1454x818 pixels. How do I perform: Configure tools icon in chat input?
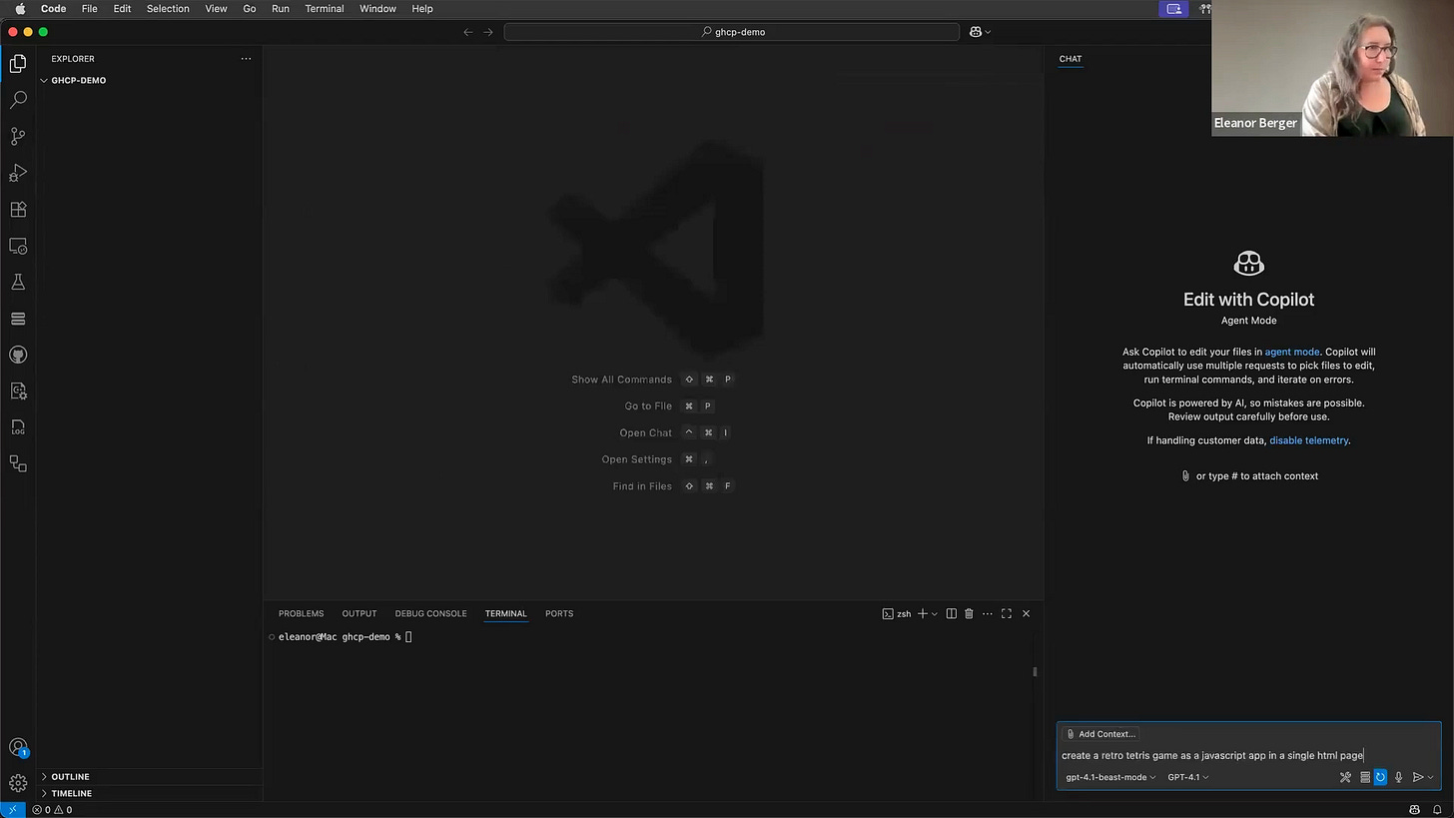(1345, 777)
